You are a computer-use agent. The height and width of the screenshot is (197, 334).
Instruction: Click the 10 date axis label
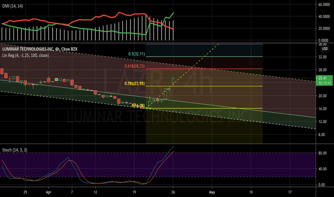[x=251, y=192]
